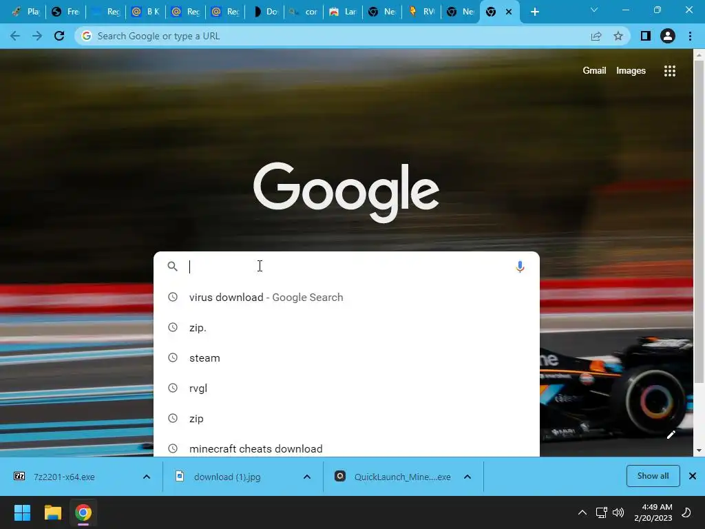The image size is (705, 529).
Task: Open the tab search dropdown chevron
Action: [594, 10]
